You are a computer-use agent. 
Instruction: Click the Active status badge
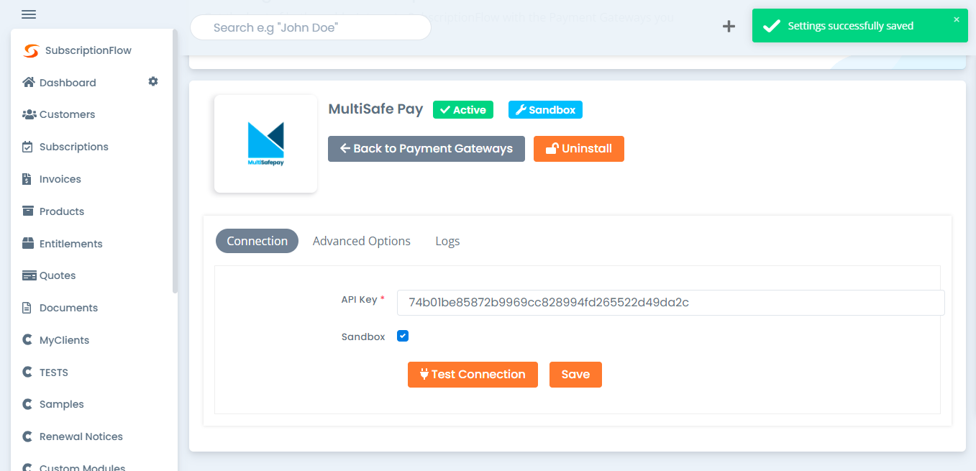point(463,110)
